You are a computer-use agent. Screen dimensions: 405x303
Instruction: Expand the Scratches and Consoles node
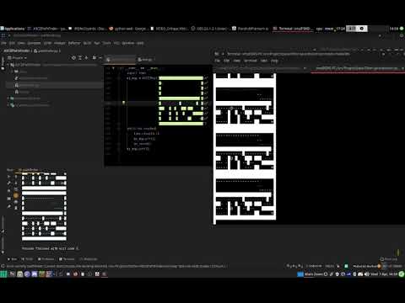8,105
